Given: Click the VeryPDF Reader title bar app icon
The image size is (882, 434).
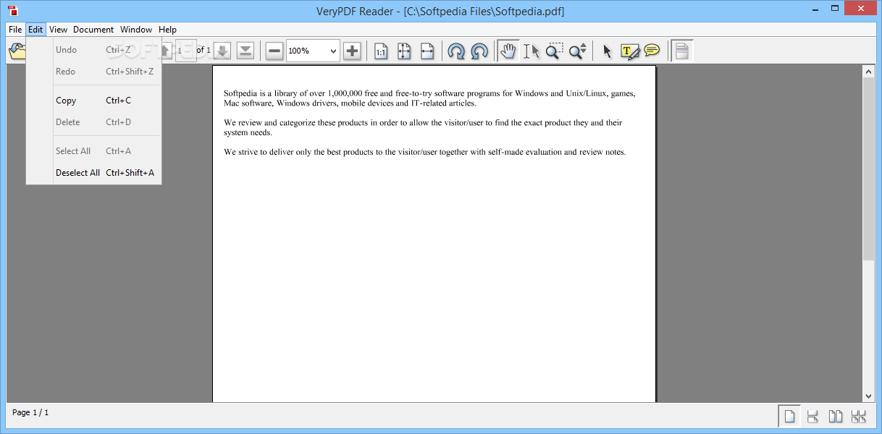Looking at the screenshot, I should [x=12, y=10].
